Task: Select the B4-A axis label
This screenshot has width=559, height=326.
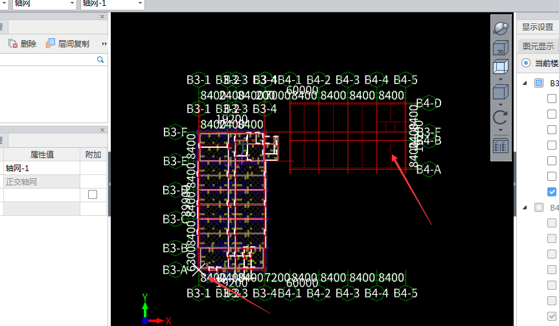Action: click(x=429, y=169)
